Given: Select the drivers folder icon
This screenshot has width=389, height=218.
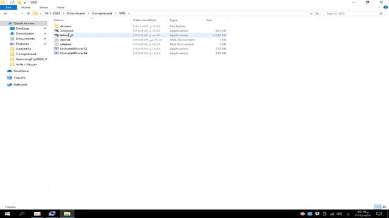Looking at the screenshot, I should coord(57,26).
